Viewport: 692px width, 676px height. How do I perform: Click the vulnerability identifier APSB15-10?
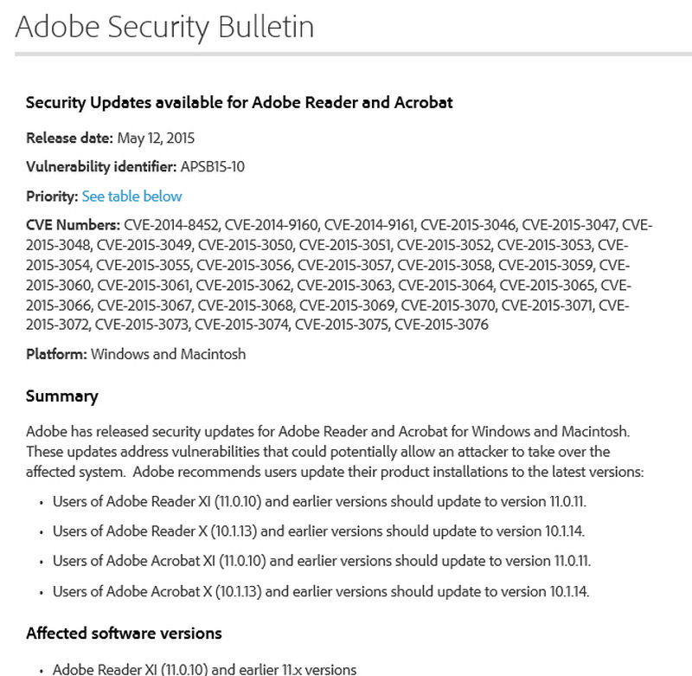pyautogui.click(x=212, y=167)
